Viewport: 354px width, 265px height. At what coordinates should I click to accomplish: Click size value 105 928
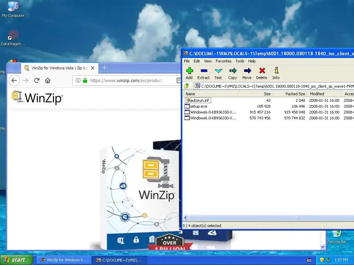point(264,106)
